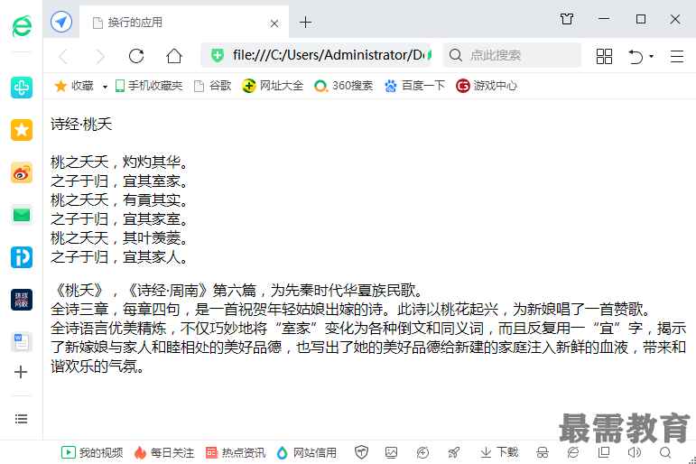Open the skin shirt icon in title bar
696x464 pixels.
[x=567, y=19]
